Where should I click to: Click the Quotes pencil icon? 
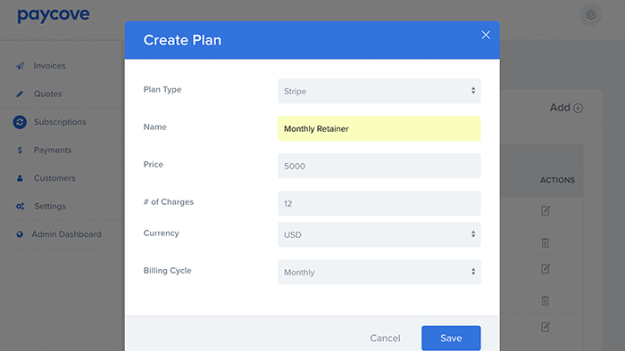click(x=20, y=94)
